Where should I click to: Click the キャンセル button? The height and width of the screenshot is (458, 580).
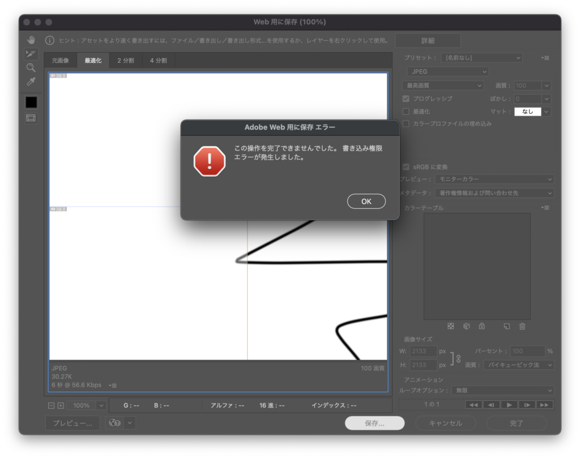(445, 423)
